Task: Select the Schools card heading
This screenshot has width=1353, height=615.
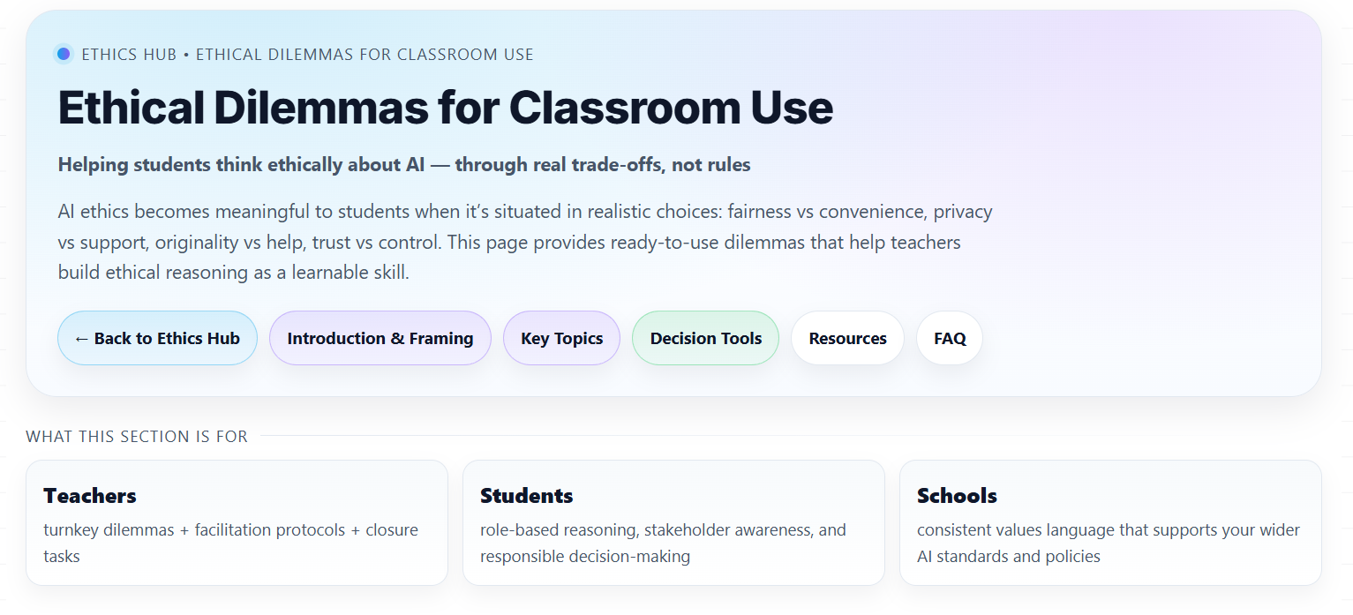Action: tap(957, 496)
